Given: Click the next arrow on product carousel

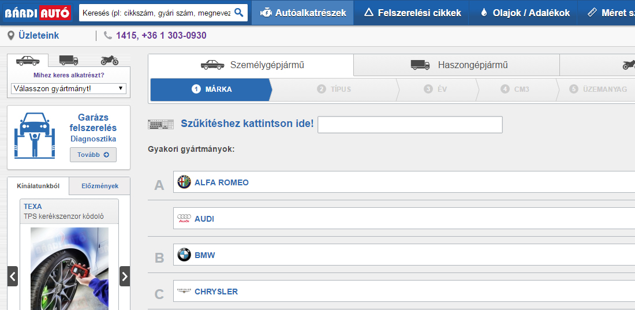Looking at the screenshot, I should [125, 277].
